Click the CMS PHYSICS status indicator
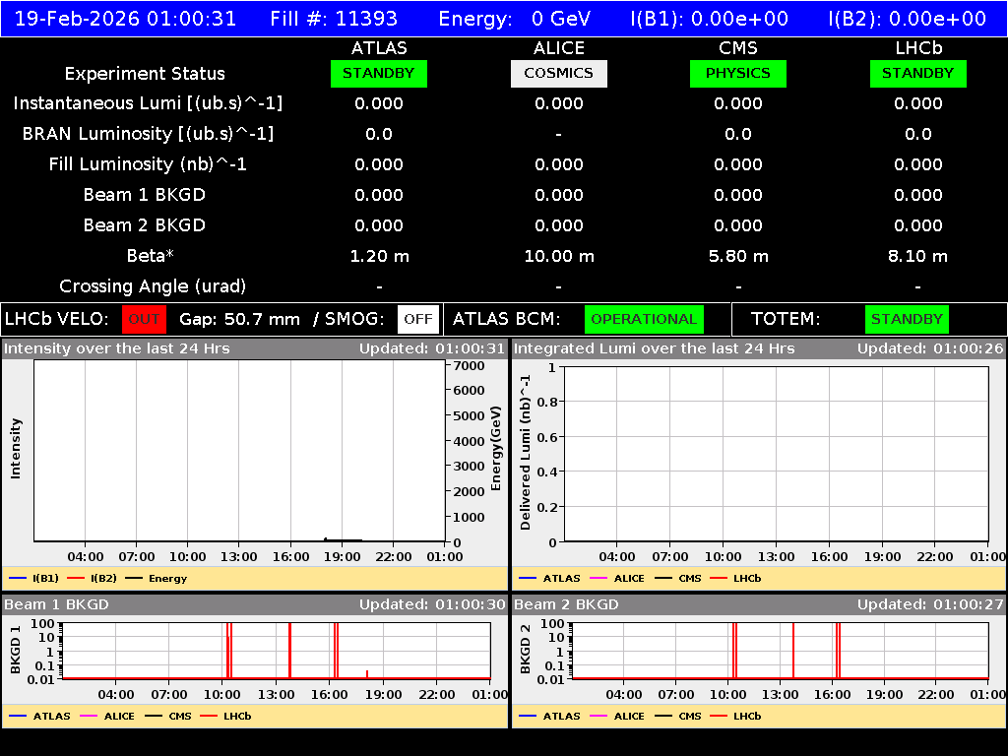This screenshot has width=1008, height=756. (737, 73)
